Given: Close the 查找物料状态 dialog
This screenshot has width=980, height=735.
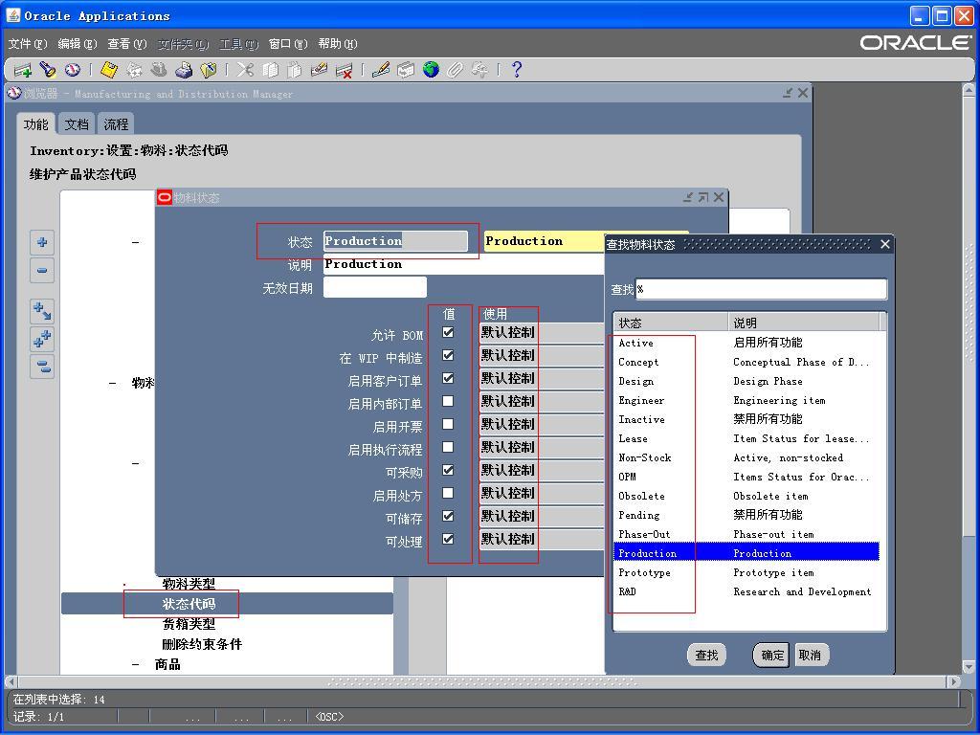Looking at the screenshot, I should coord(885,244).
